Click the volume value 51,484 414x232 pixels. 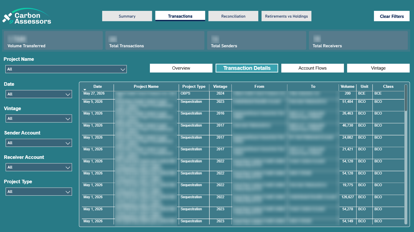point(348,102)
